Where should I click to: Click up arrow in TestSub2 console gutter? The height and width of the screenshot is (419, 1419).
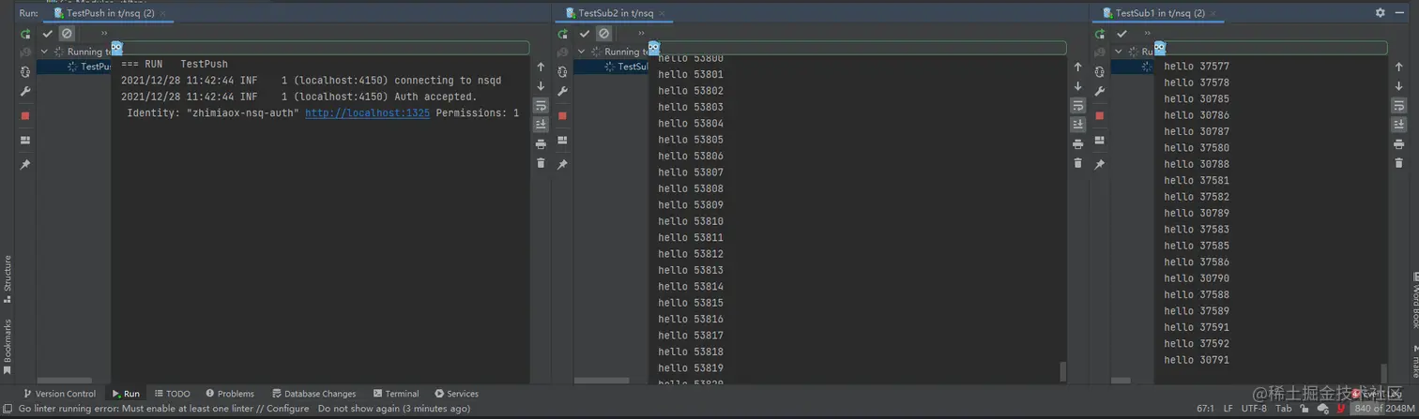pyautogui.click(x=1077, y=67)
